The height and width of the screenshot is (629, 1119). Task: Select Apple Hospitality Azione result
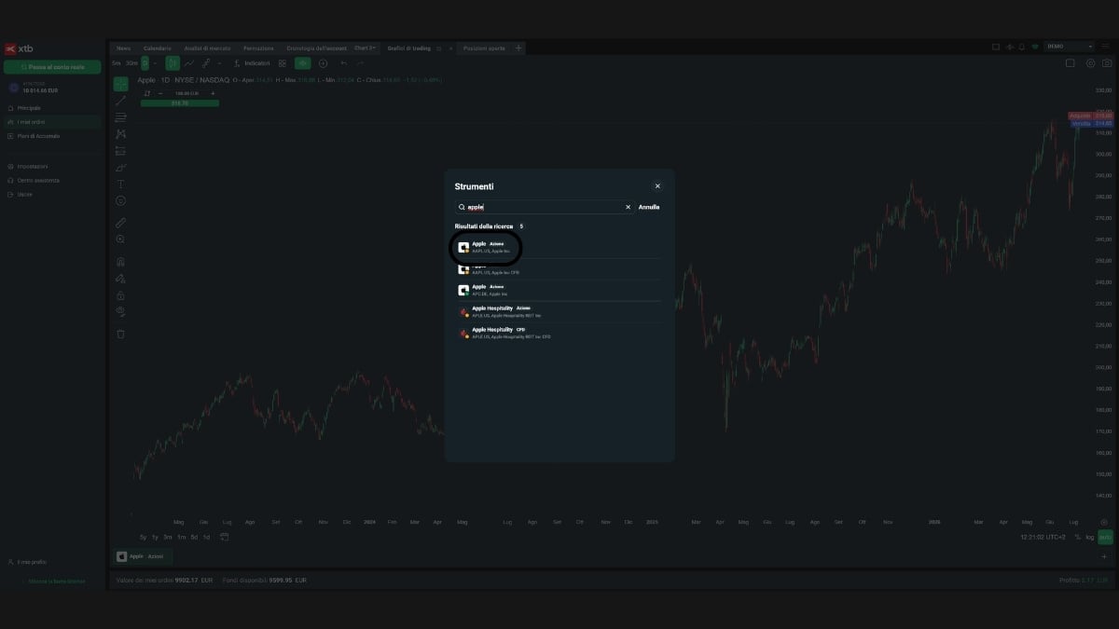tap(558, 311)
